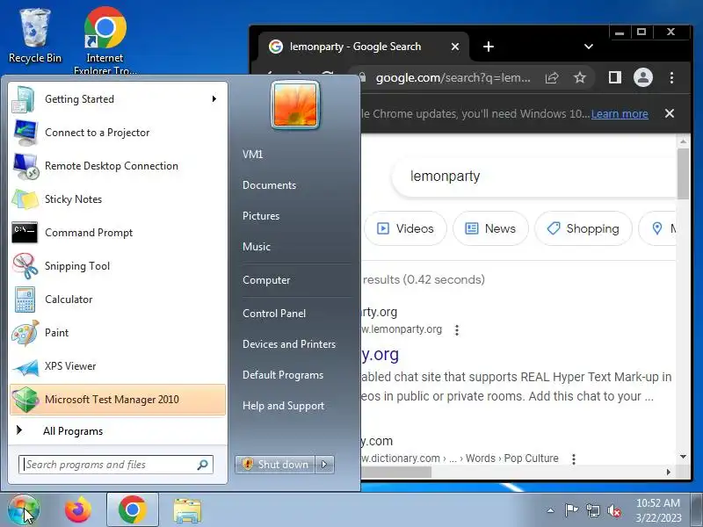The image size is (703, 527).
Task: Show hidden tray icons arrow
Action: (551, 510)
